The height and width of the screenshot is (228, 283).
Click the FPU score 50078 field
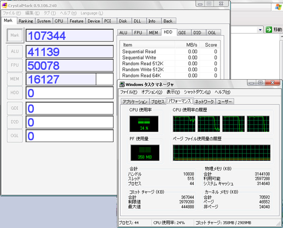tap(70, 66)
